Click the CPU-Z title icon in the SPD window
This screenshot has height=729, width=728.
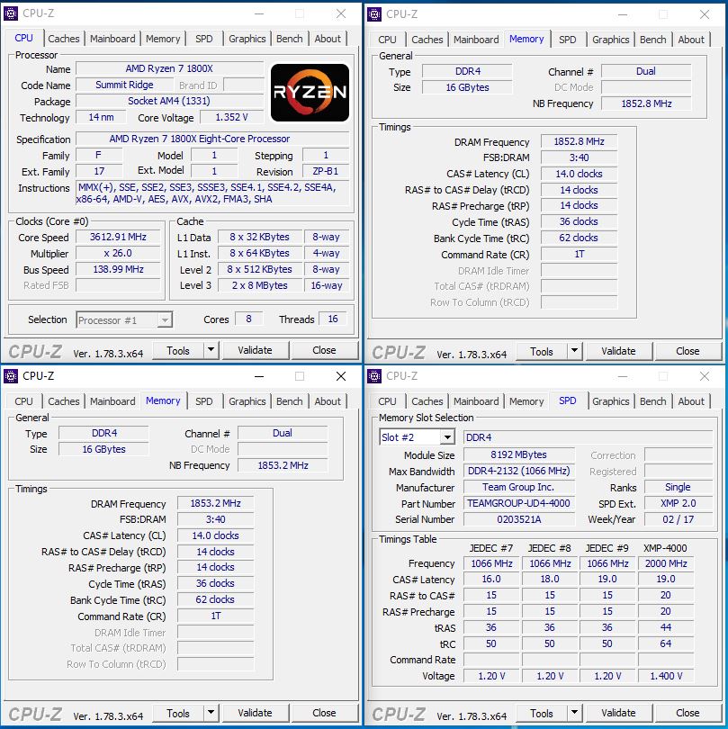point(373,375)
